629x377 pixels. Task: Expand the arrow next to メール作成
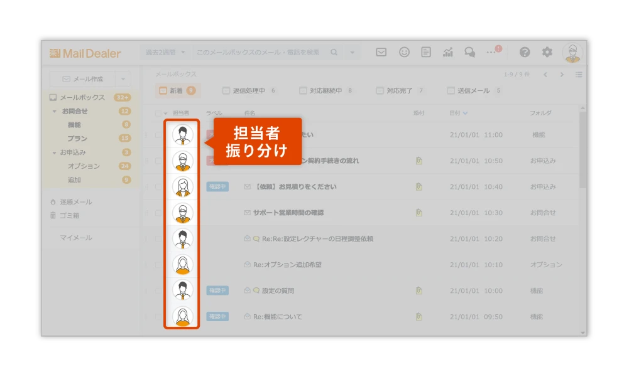tap(123, 79)
